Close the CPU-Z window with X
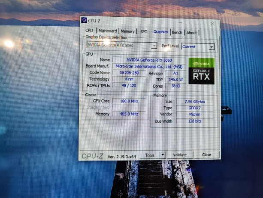The image size is (263, 198). [212, 24]
